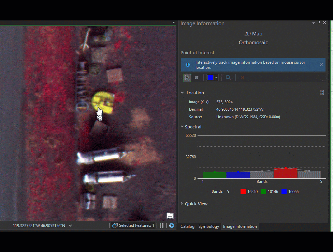
Task: Open the coordinate display dropdown
Action: click(70, 225)
